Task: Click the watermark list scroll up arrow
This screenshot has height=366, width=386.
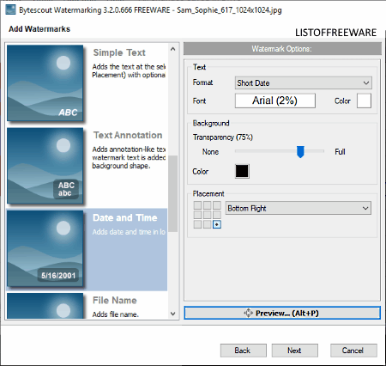Action: click(172, 49)
